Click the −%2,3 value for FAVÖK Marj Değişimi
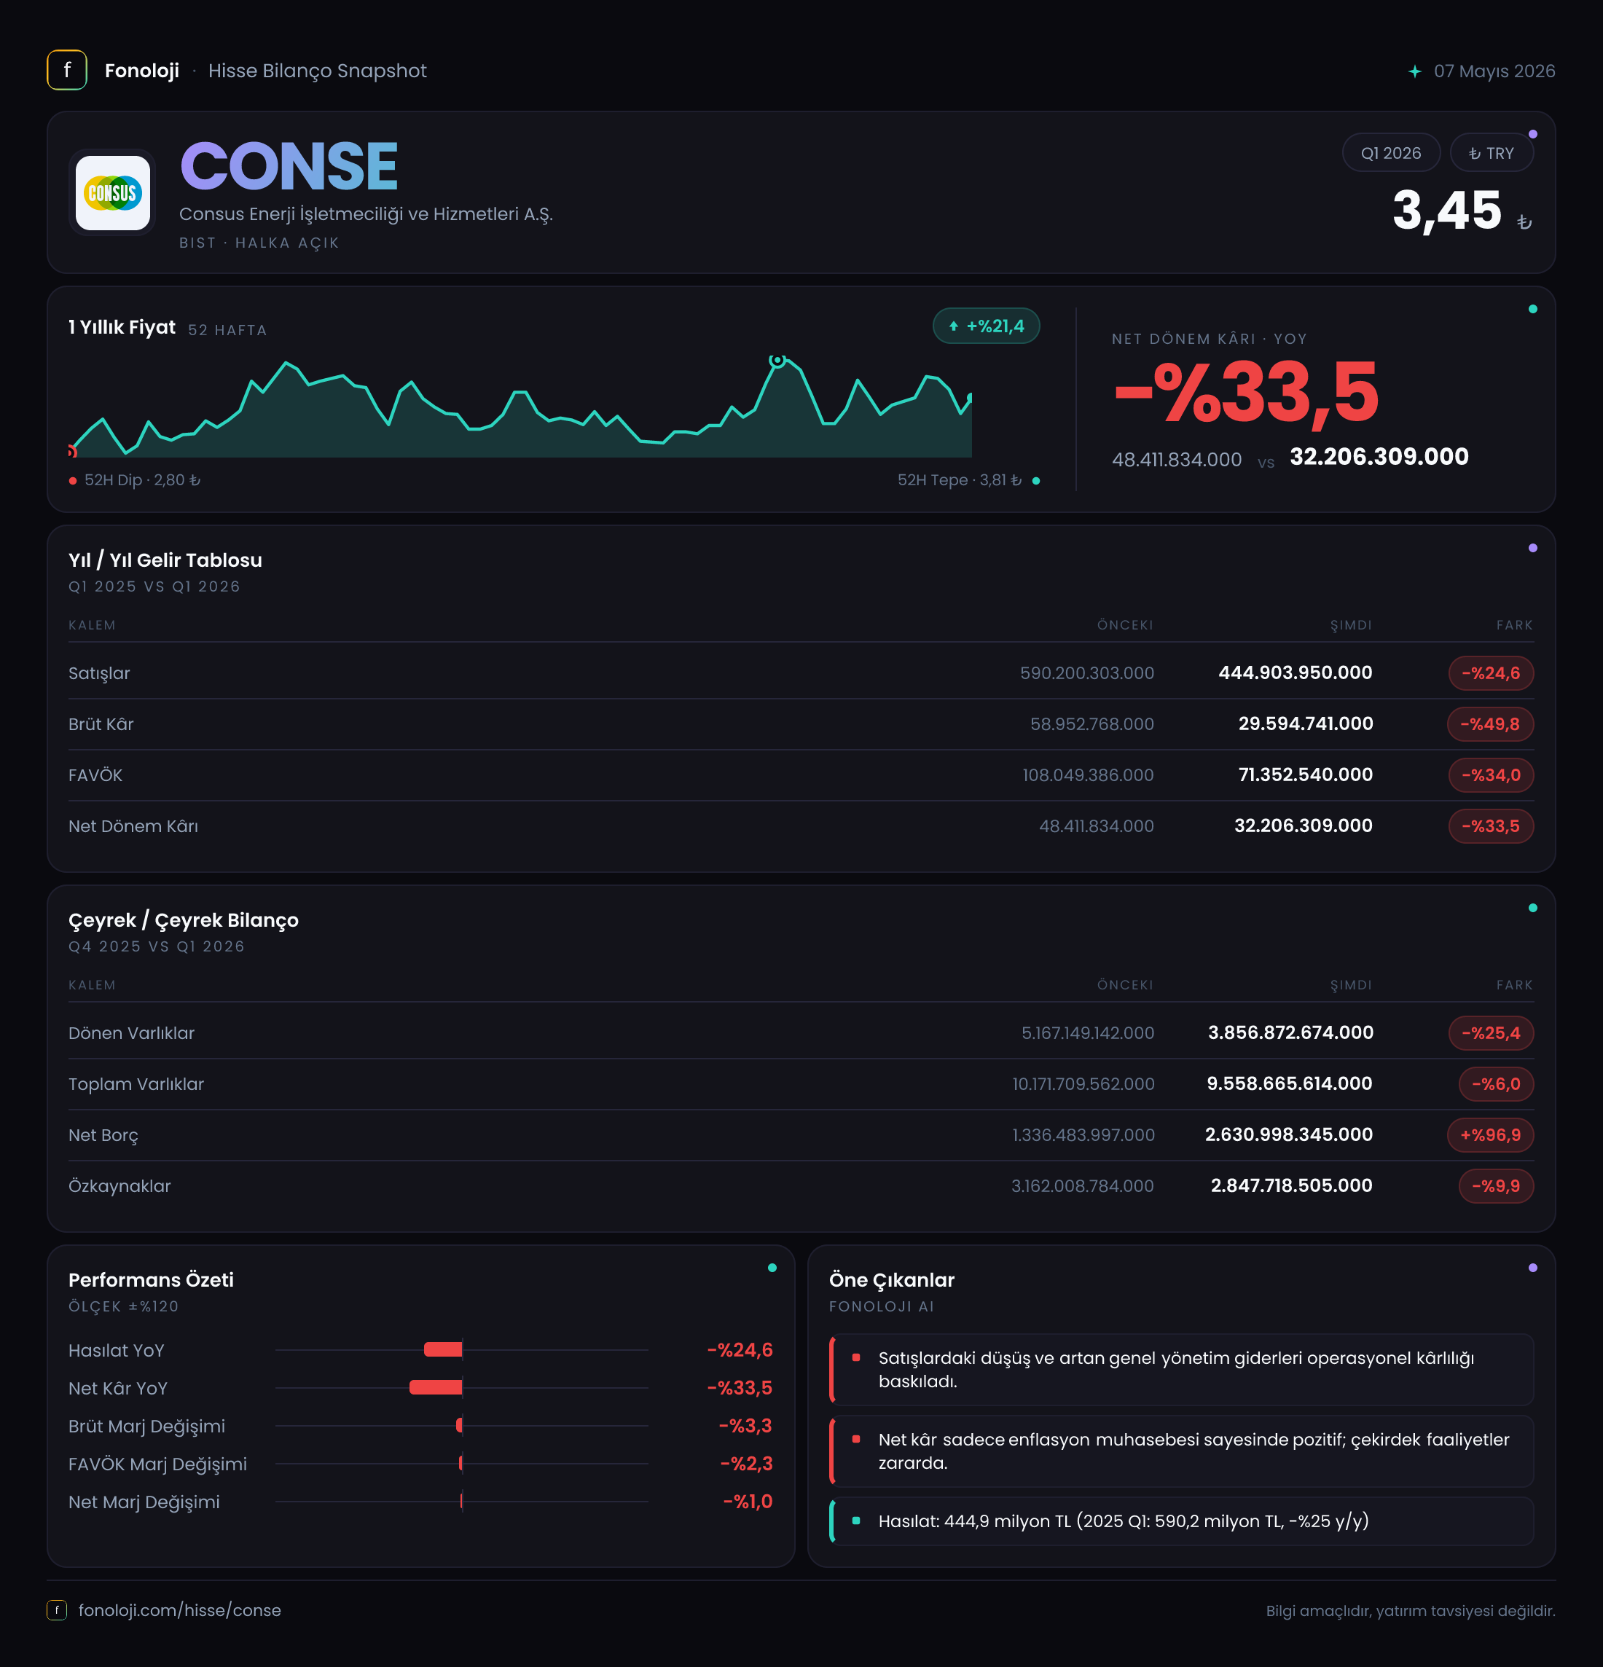Image resolution: width=1603 pixels, height=1667 pixels. coord(746,1464)
